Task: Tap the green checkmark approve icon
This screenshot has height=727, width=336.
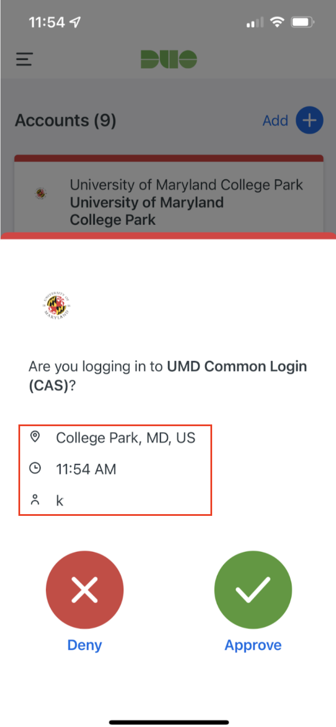Action: [253, 589]
